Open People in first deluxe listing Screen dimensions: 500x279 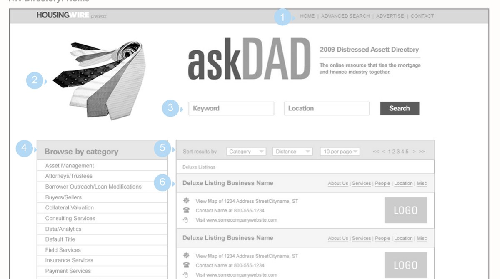pyautogui.click(x=382, y=184)
